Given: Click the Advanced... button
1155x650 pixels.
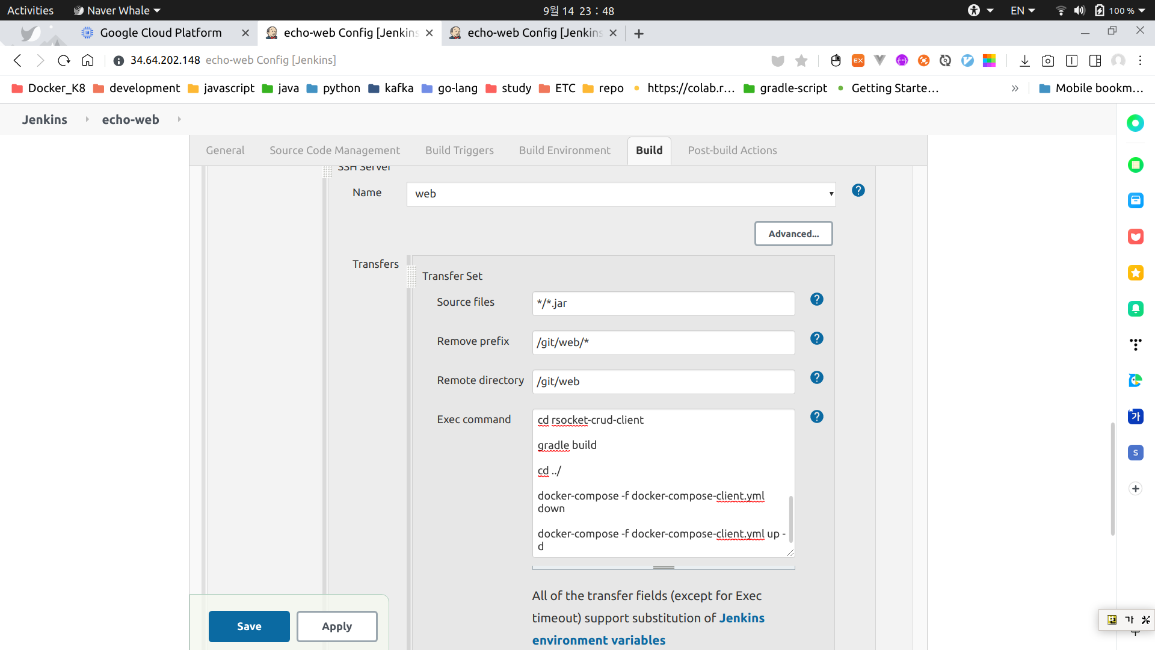Looking at the screenshot, I should pyautogui.click(x=793, y=234).
